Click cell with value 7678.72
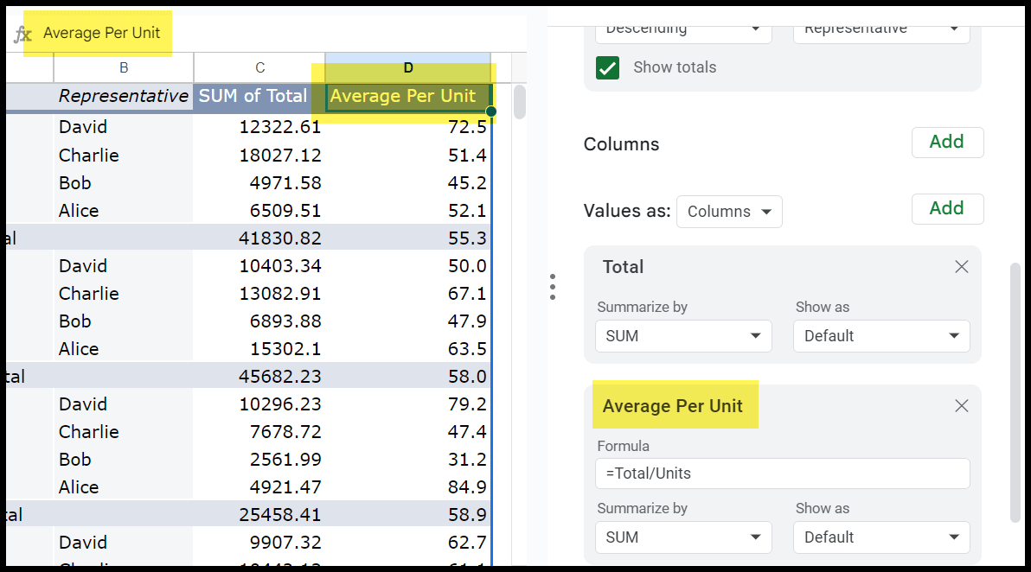The image size is (1031, 572). [x=259, y=431]
